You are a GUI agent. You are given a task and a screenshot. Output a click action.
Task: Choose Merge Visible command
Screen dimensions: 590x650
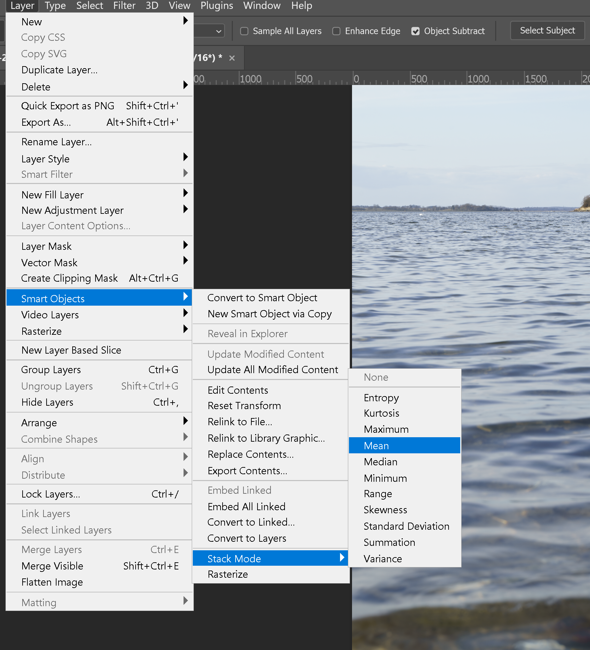pyautogui.click(x=52, y=566)
